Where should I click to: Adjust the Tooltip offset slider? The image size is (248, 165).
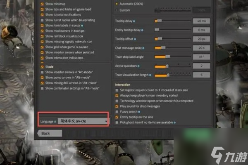tap(173, 39)
